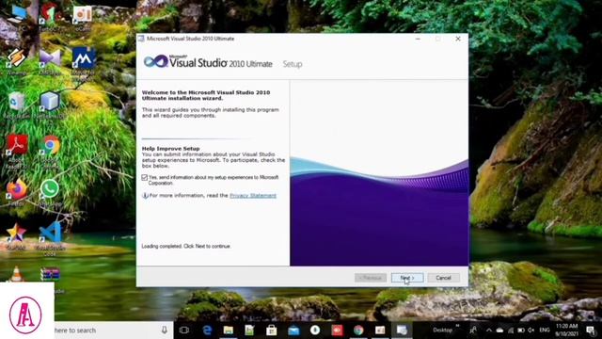Viewport: 602px width, 339px height.
Task: Click the active setup installer taskbar icon
Action: tap(402, 331)
